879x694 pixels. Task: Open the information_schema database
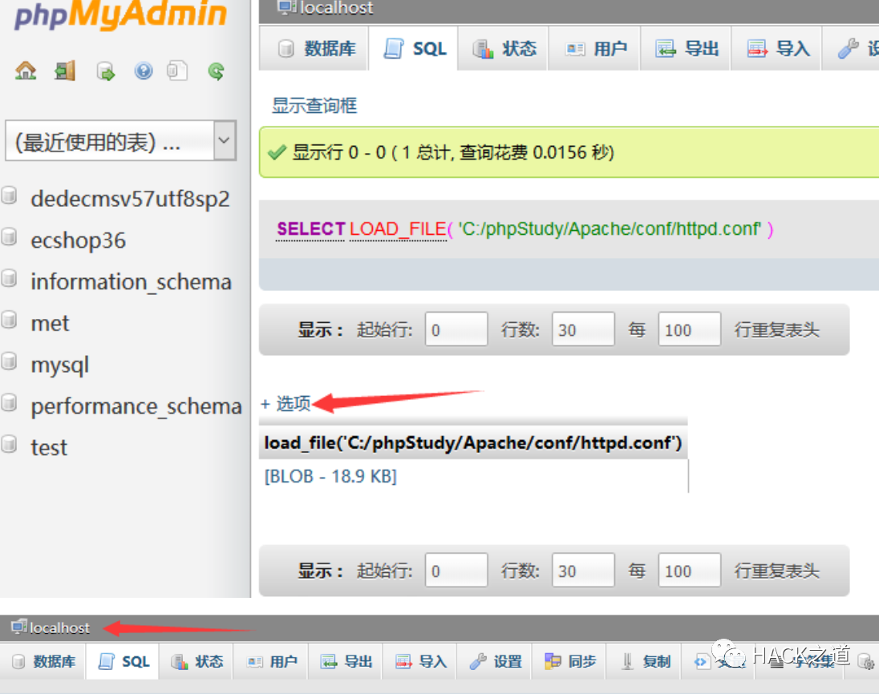pos(131,282)
